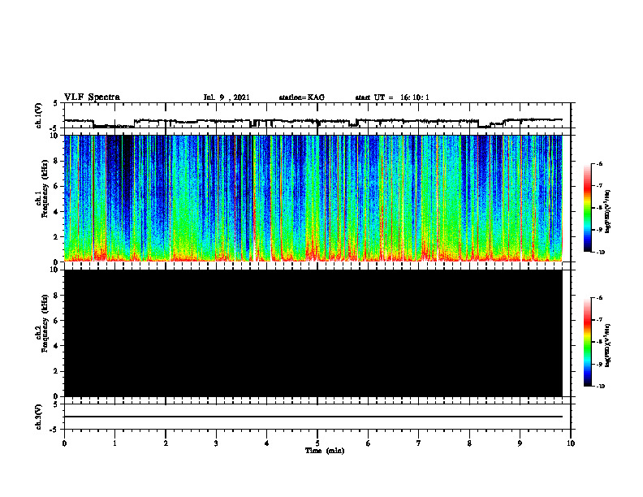The height and width of the screenshot is (497, 643).
Task: Click the "5" tick on the ch.1(V) axis
Action: point(56,103)
